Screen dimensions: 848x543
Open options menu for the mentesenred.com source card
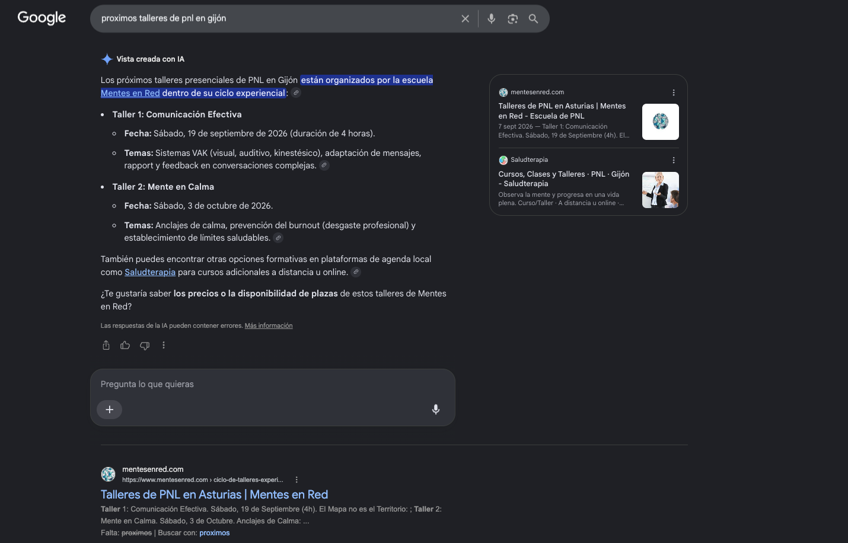674,92
